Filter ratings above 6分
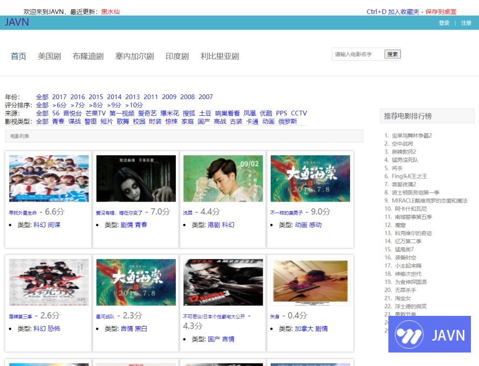 pos(59,105)
